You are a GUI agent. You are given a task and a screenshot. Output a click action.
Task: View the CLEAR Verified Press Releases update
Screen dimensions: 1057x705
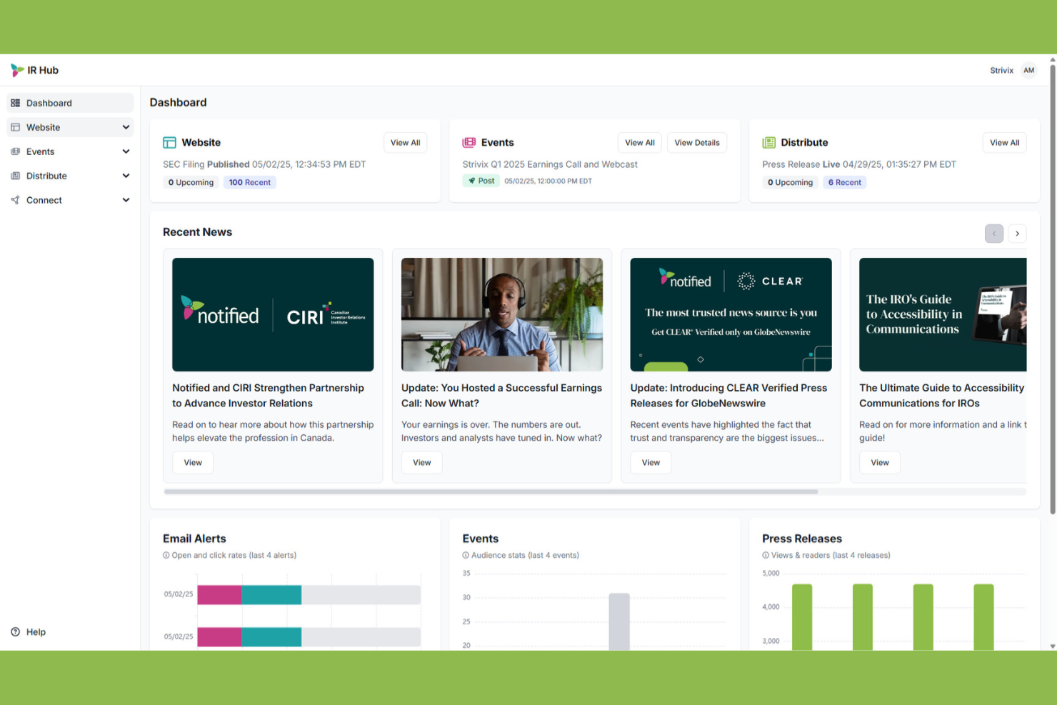tap(650, 462)
